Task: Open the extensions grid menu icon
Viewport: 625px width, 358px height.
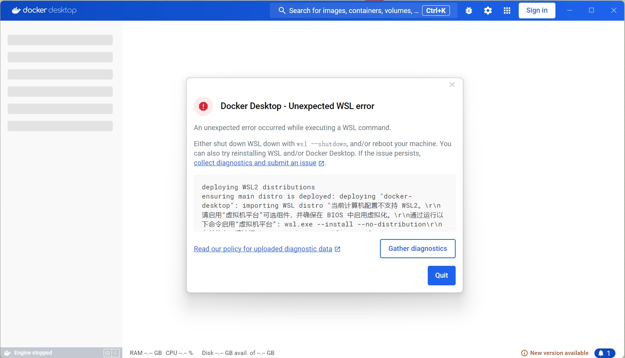Action: point(507,11)
